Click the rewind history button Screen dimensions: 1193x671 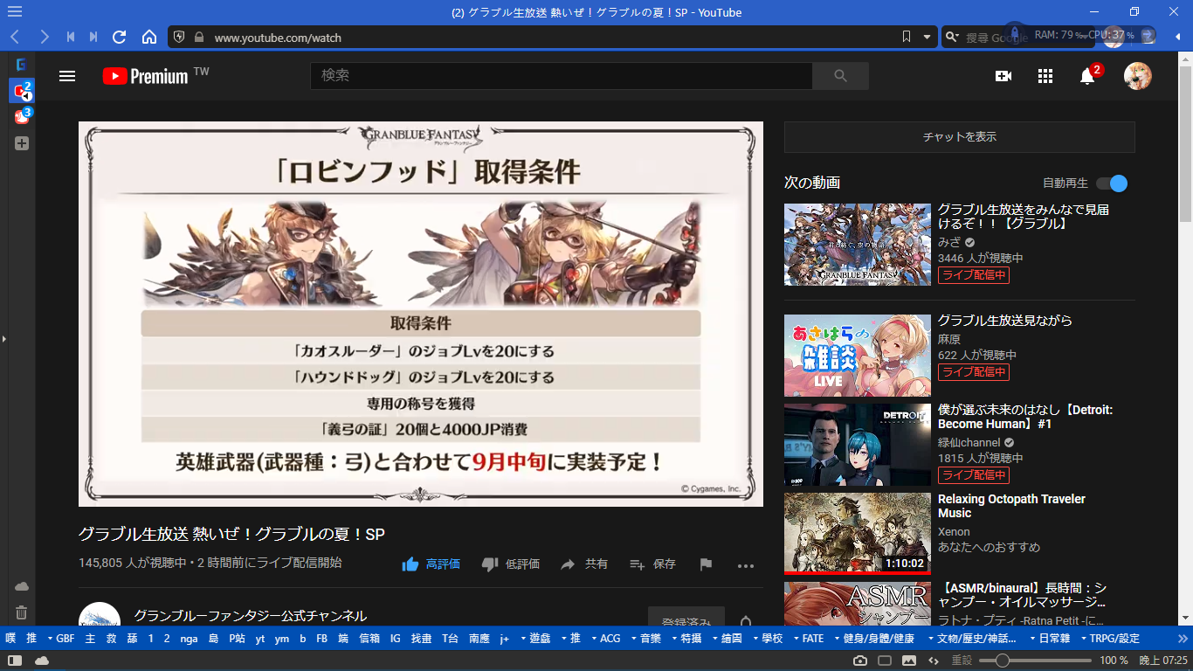tap(71, 37)
